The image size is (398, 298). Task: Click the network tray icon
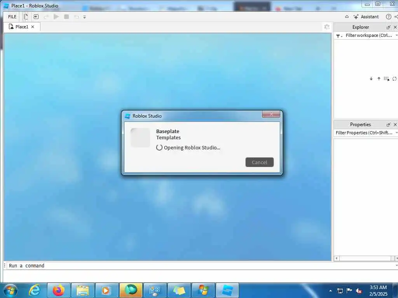point(340,291)
